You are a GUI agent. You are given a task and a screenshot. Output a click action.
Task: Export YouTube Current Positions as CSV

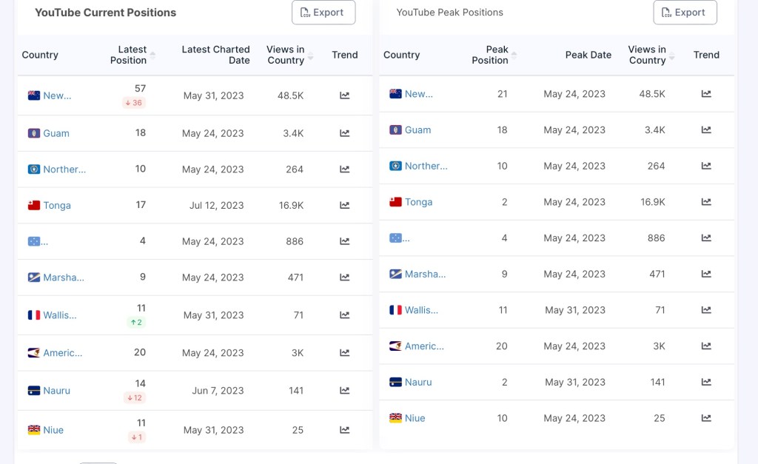tap(323, 13)
